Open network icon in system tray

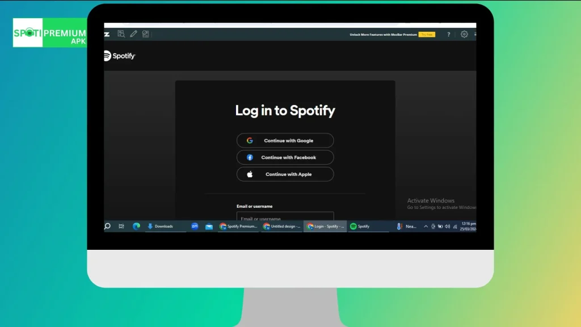pyautogui.click(x=455, y=226)
